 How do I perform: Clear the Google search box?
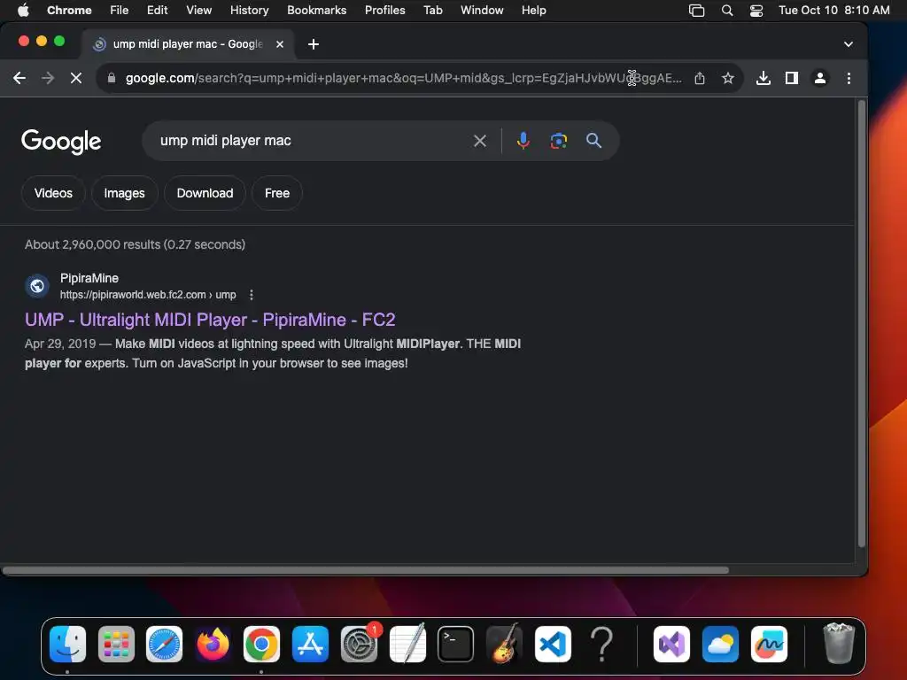coord(479,141)
